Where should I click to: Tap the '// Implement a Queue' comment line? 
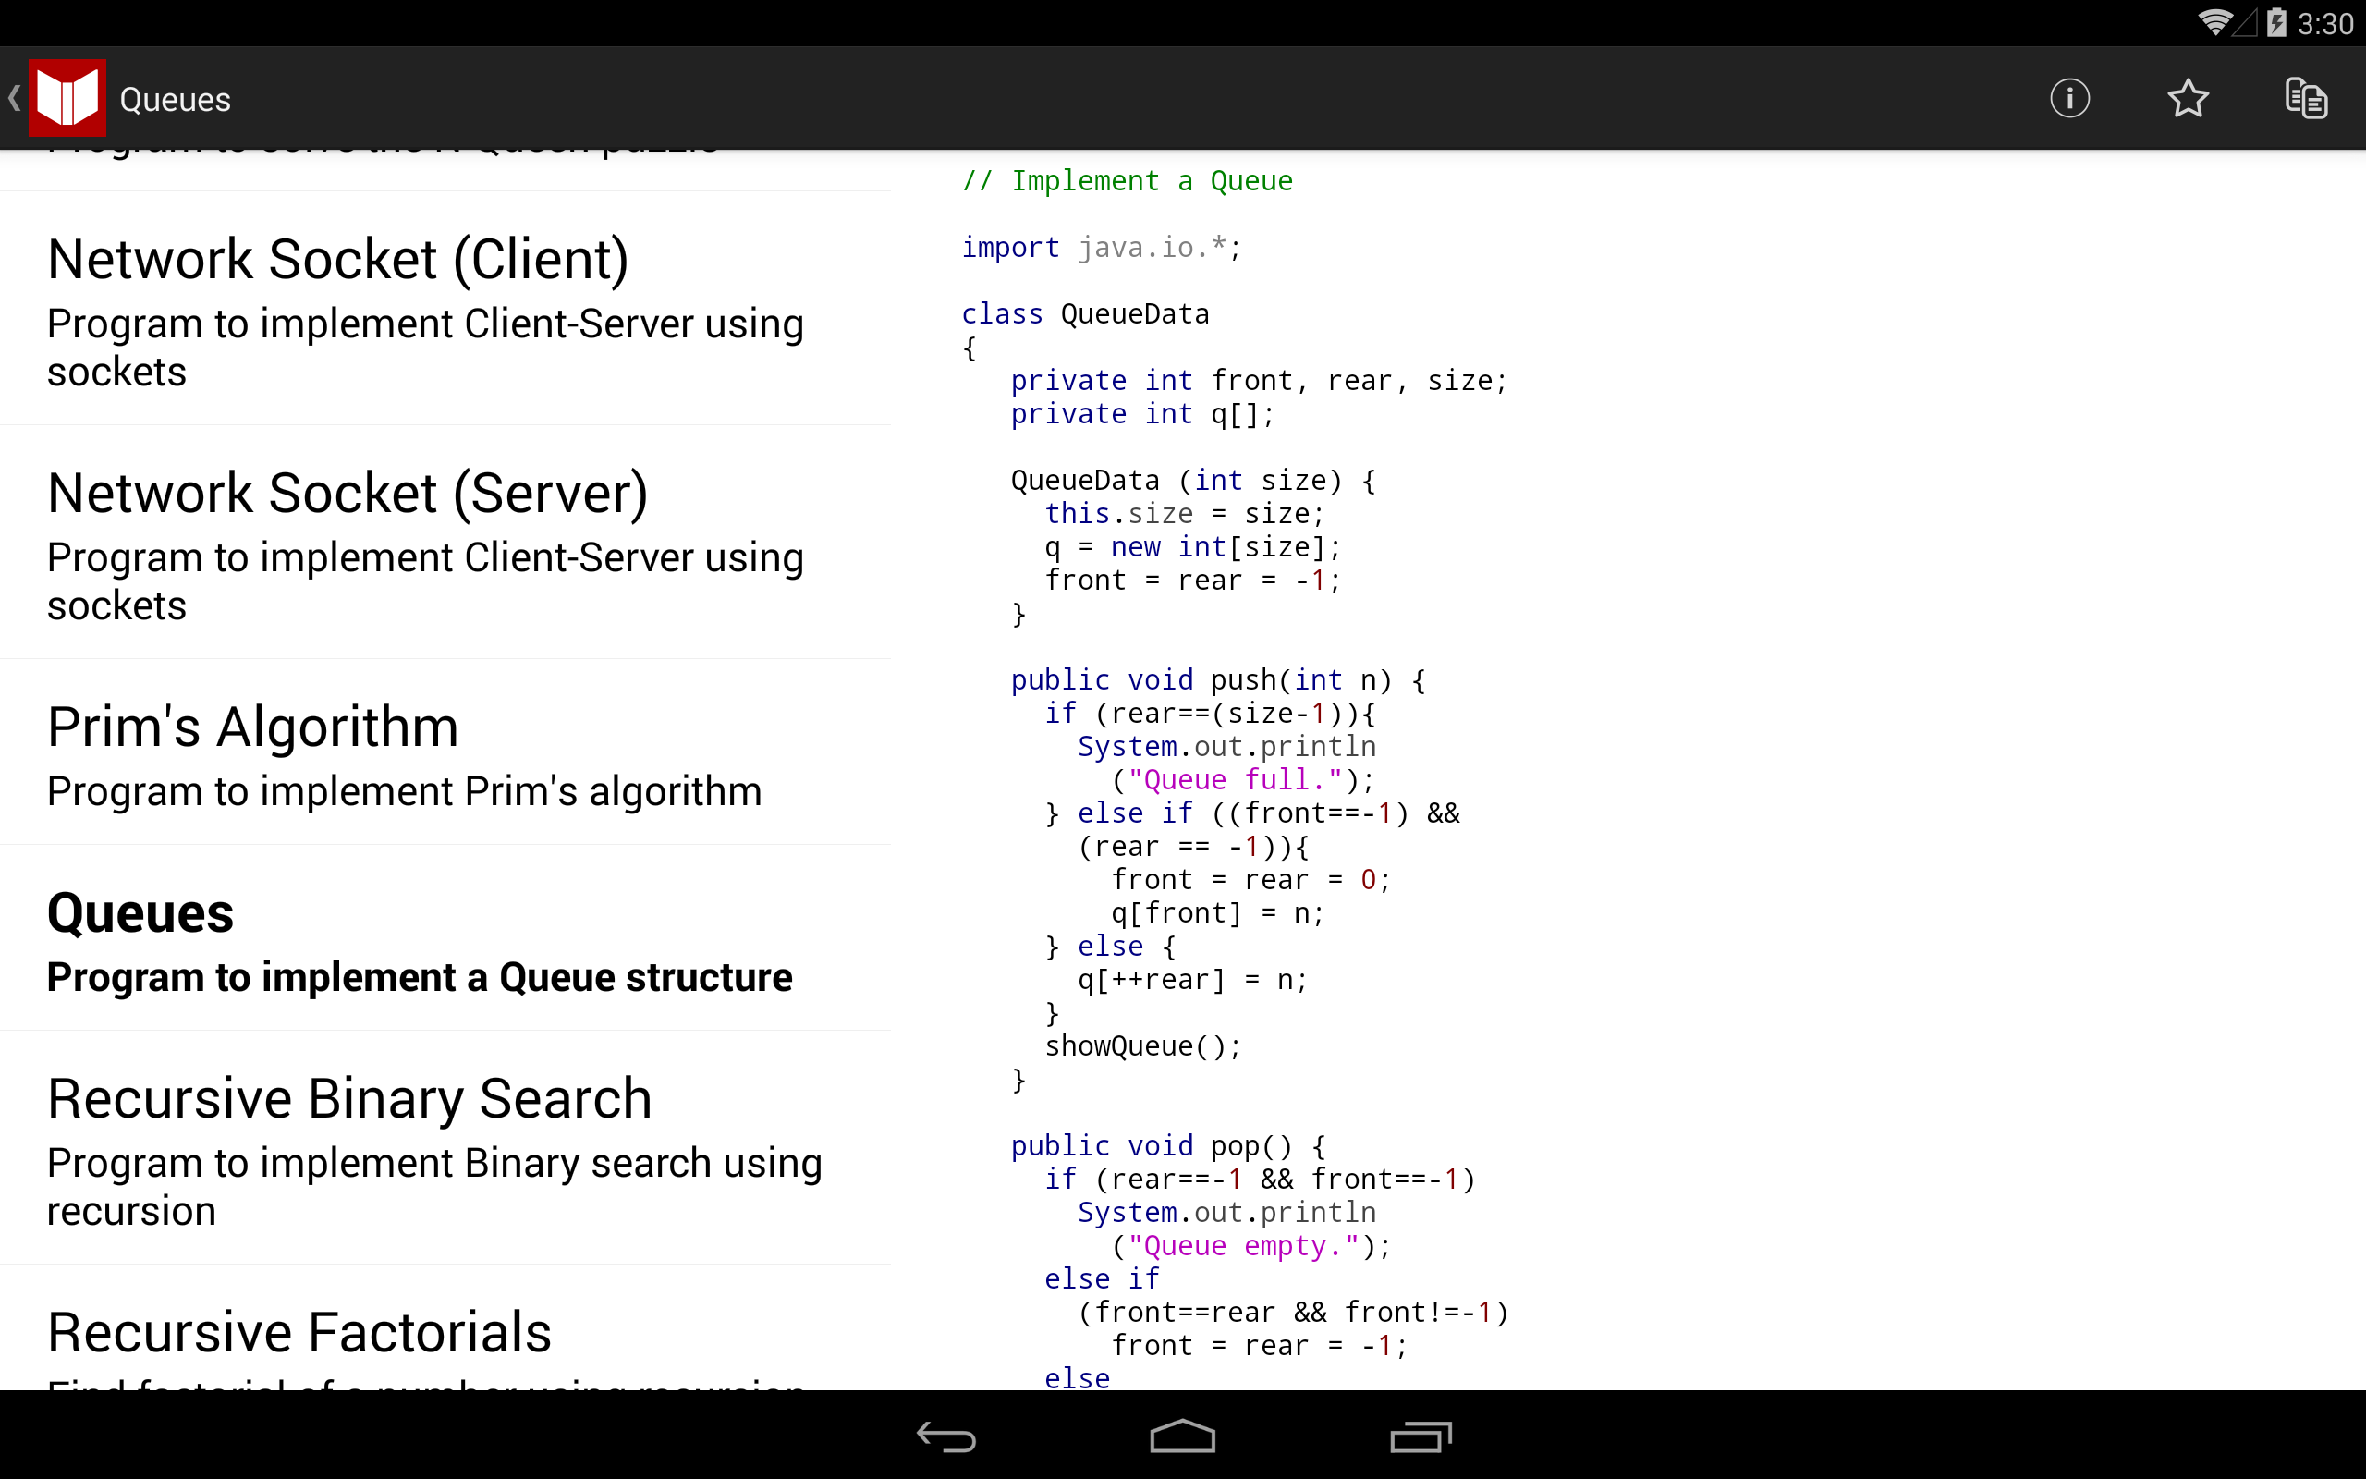point(1128,181)
